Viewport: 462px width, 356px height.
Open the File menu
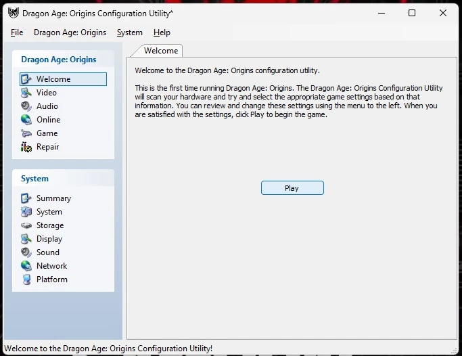coord(17,32)
